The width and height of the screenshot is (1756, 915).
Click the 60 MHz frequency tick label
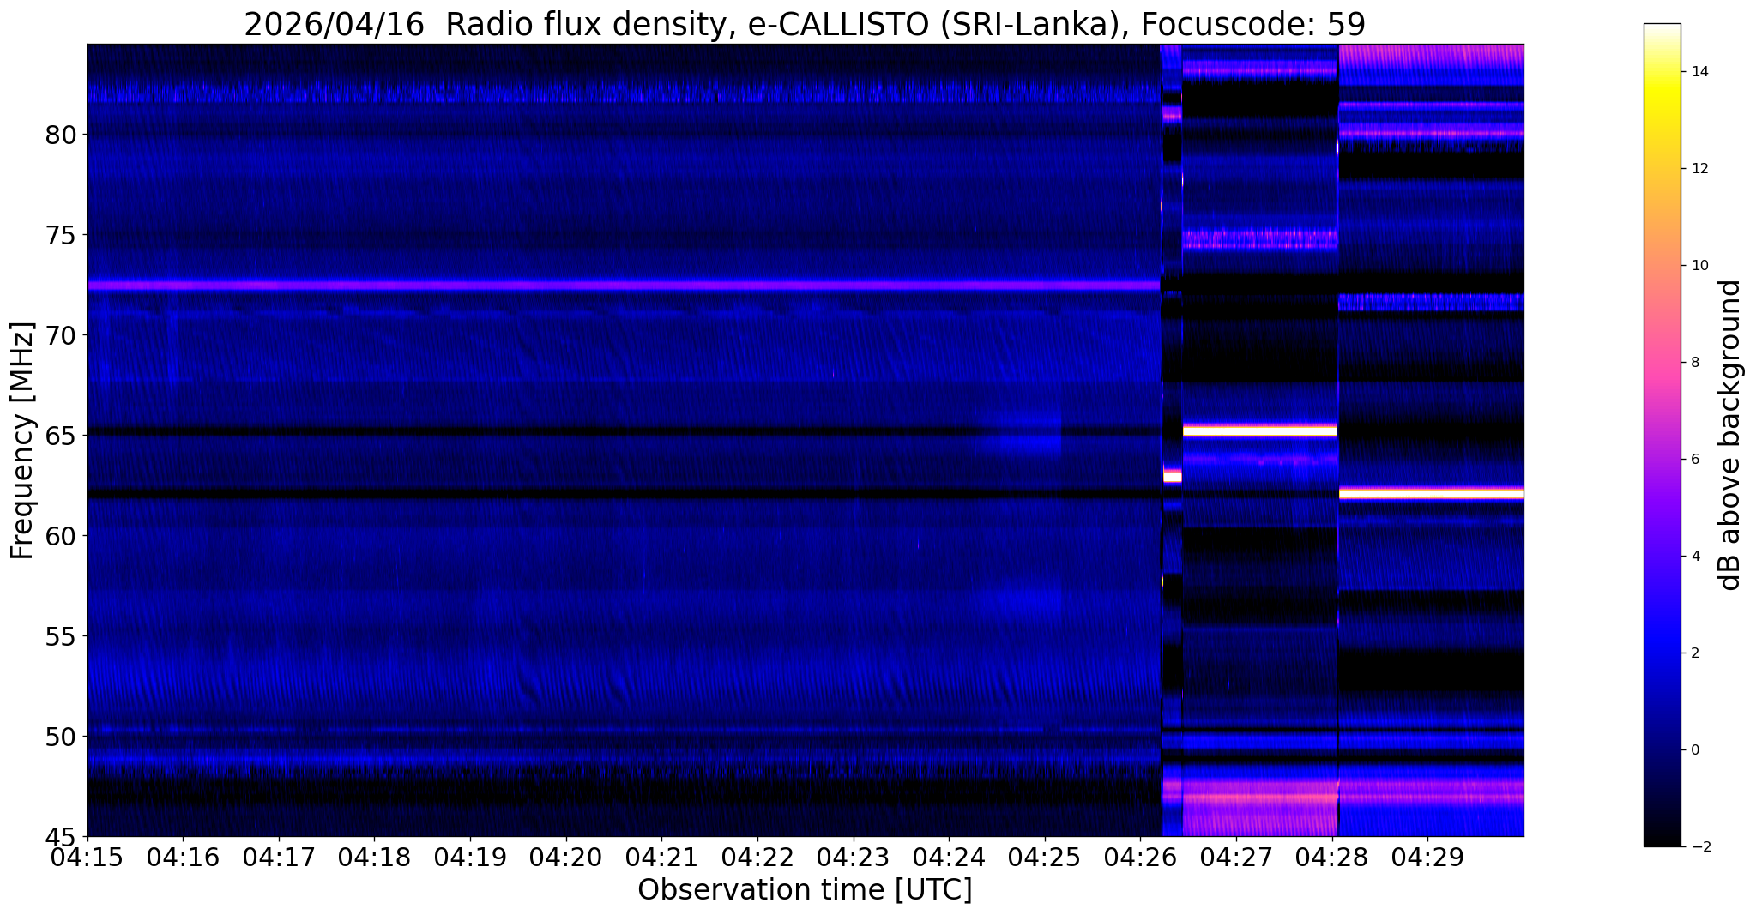(62, 536)
